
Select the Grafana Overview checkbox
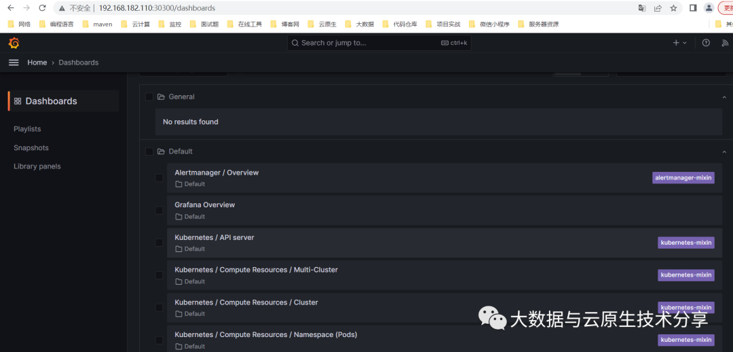click(159, 211)
